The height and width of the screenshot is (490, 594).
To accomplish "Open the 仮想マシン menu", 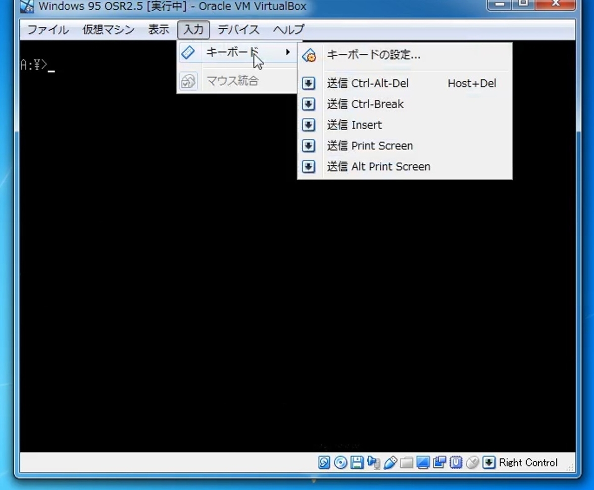I will (x=108, y=30).
